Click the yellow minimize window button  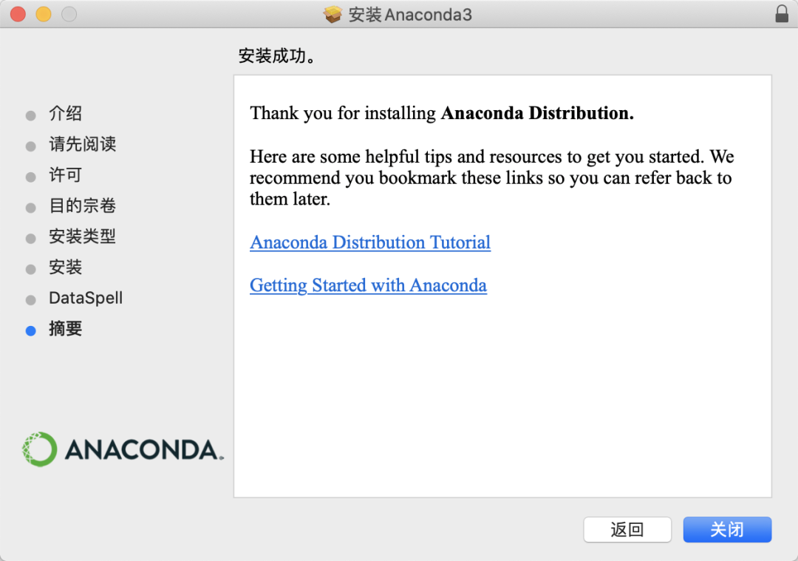[x=44, y=14]
